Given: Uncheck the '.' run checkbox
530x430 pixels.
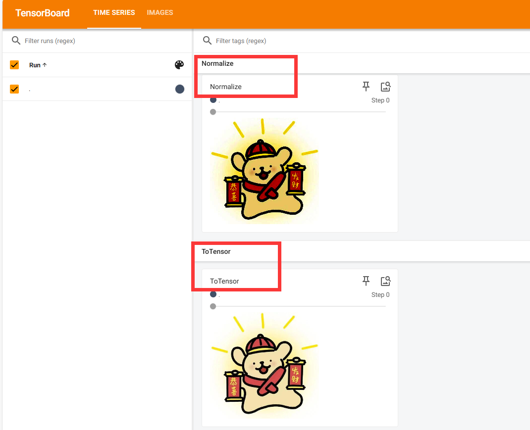Looking at the screenshot, I should click(14, 89).
